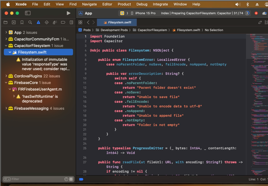This screenshot has height=186, width=268.
Task: Click the editor review swap-arrows icon
Action: coord(260,22)
